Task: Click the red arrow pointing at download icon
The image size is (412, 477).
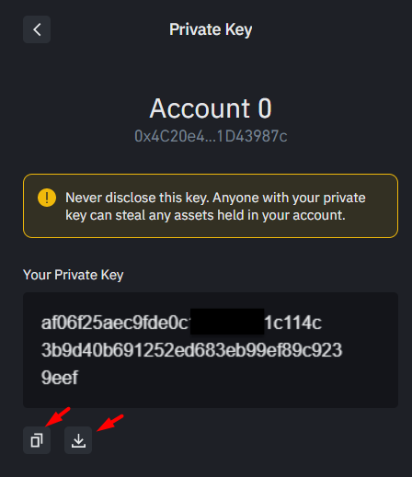Action: (110, 423)
